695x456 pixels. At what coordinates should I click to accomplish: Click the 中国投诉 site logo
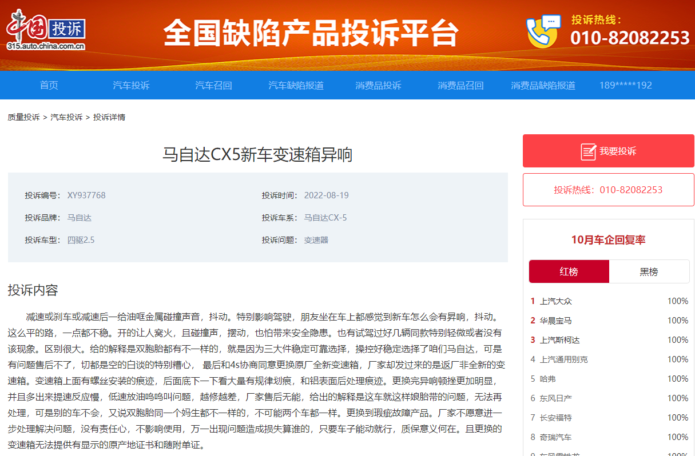[46, 31]
